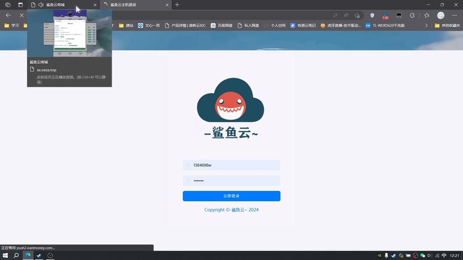Open the clock showing 12:21
Screen dimensions: 463x260
pyautogui.click(x=455, y=255)
